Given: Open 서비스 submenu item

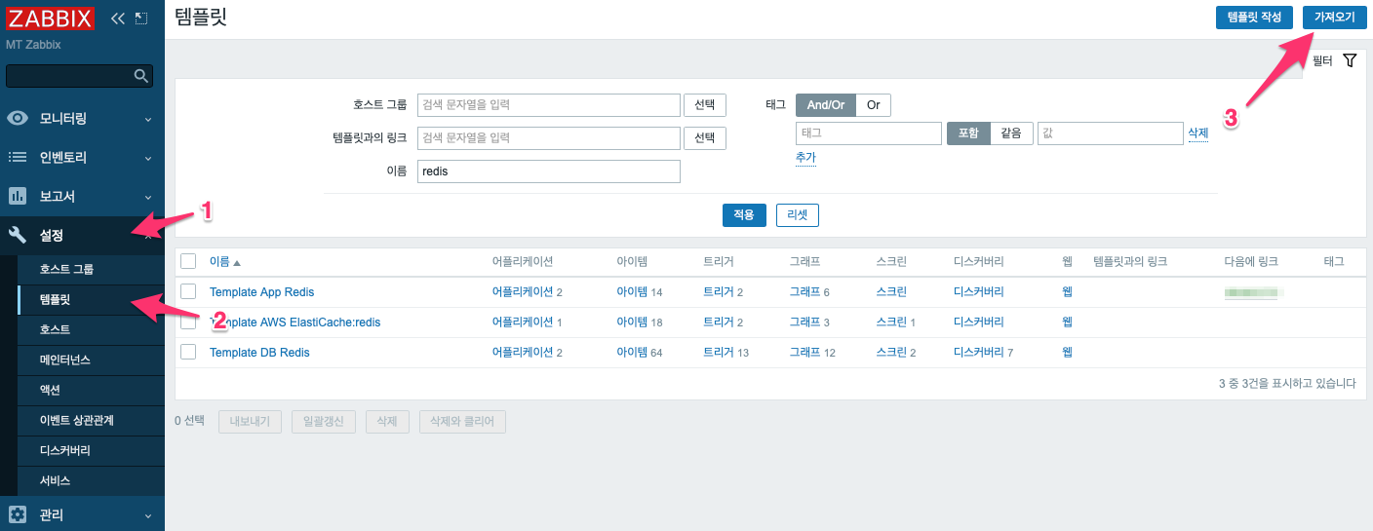Looking at the screenshot, I should (91, 480).
